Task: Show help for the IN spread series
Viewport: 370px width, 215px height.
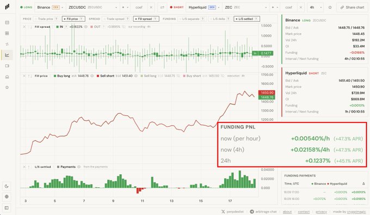Action: [66, 27]
